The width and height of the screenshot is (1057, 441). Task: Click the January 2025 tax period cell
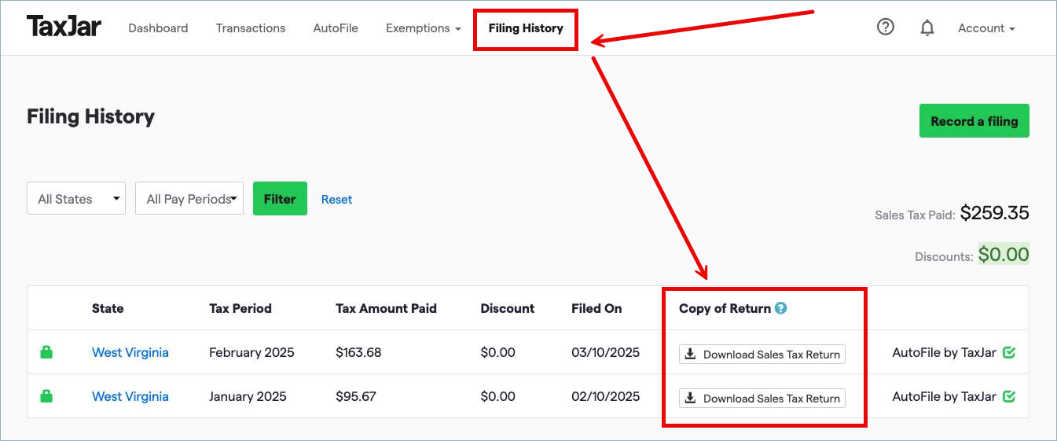point(248,396)
